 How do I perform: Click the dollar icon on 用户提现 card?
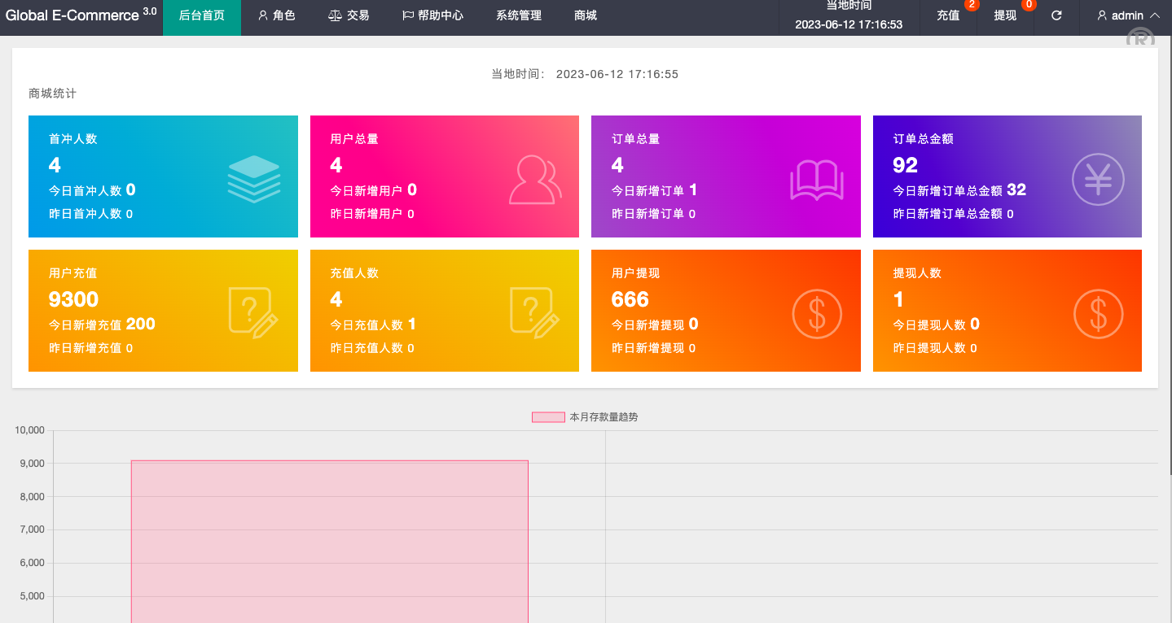tap(817, 313)
